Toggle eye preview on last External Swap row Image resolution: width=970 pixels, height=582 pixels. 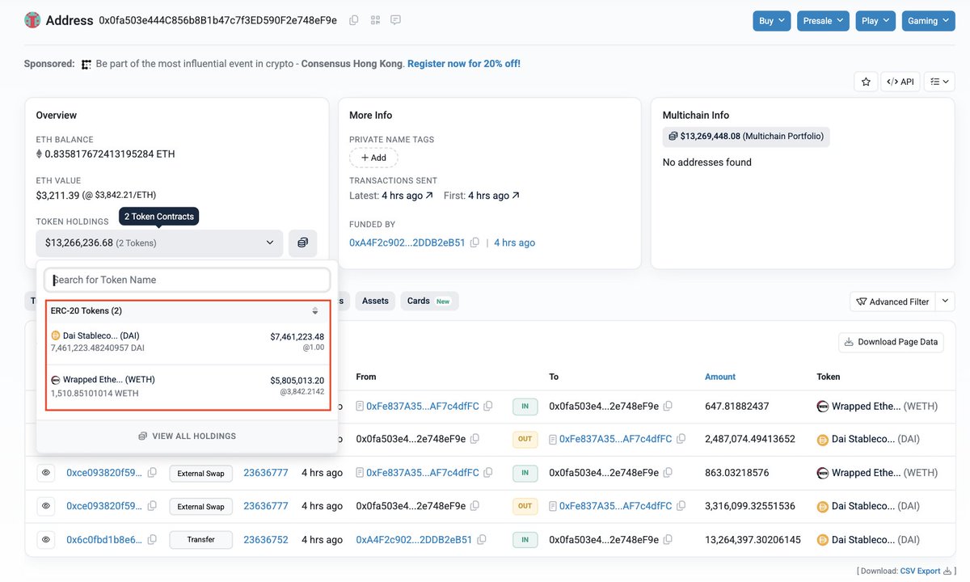[46, 506]
